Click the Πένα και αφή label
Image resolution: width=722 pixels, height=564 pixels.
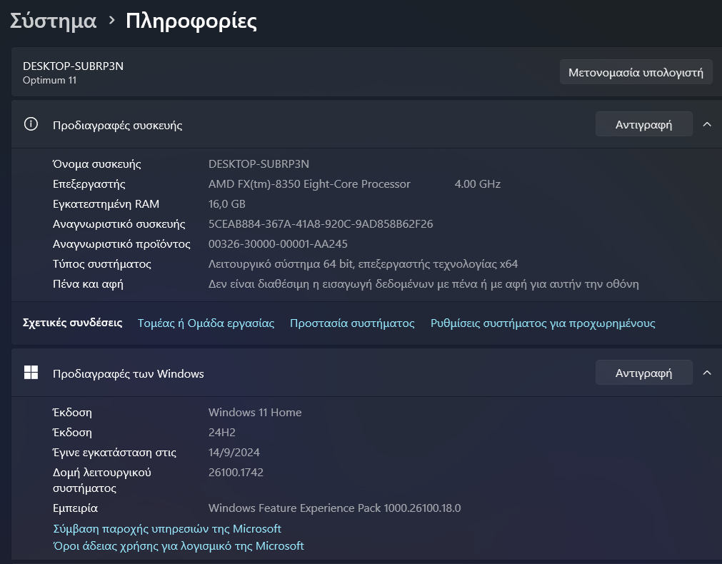88,284
